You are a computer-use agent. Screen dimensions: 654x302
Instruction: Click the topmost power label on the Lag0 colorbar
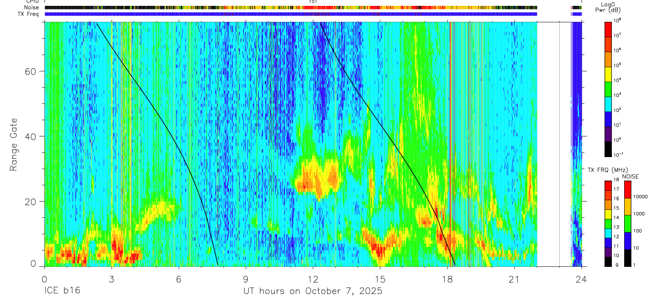[619, 20]
